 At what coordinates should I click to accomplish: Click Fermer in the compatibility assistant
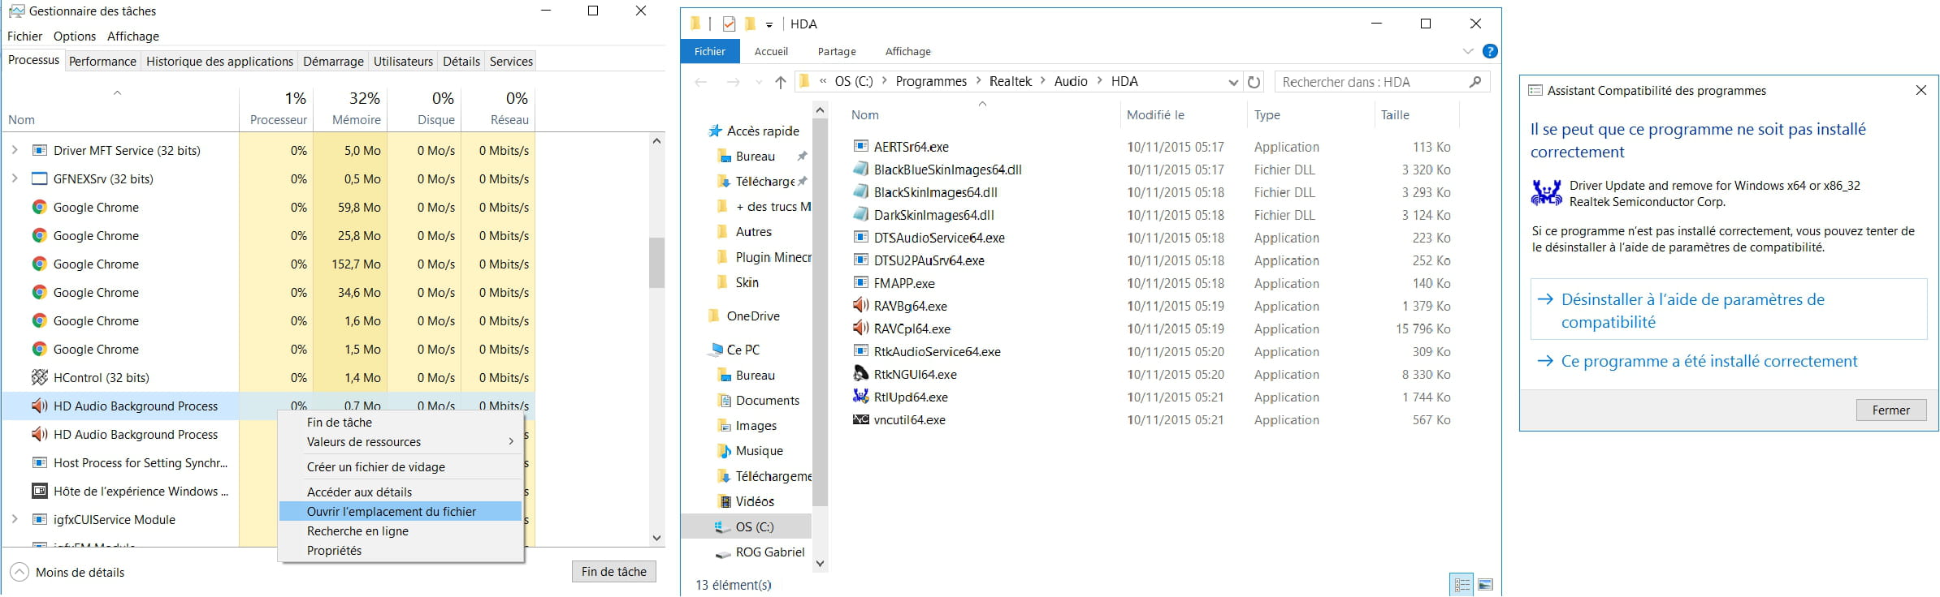(1890, 410)
